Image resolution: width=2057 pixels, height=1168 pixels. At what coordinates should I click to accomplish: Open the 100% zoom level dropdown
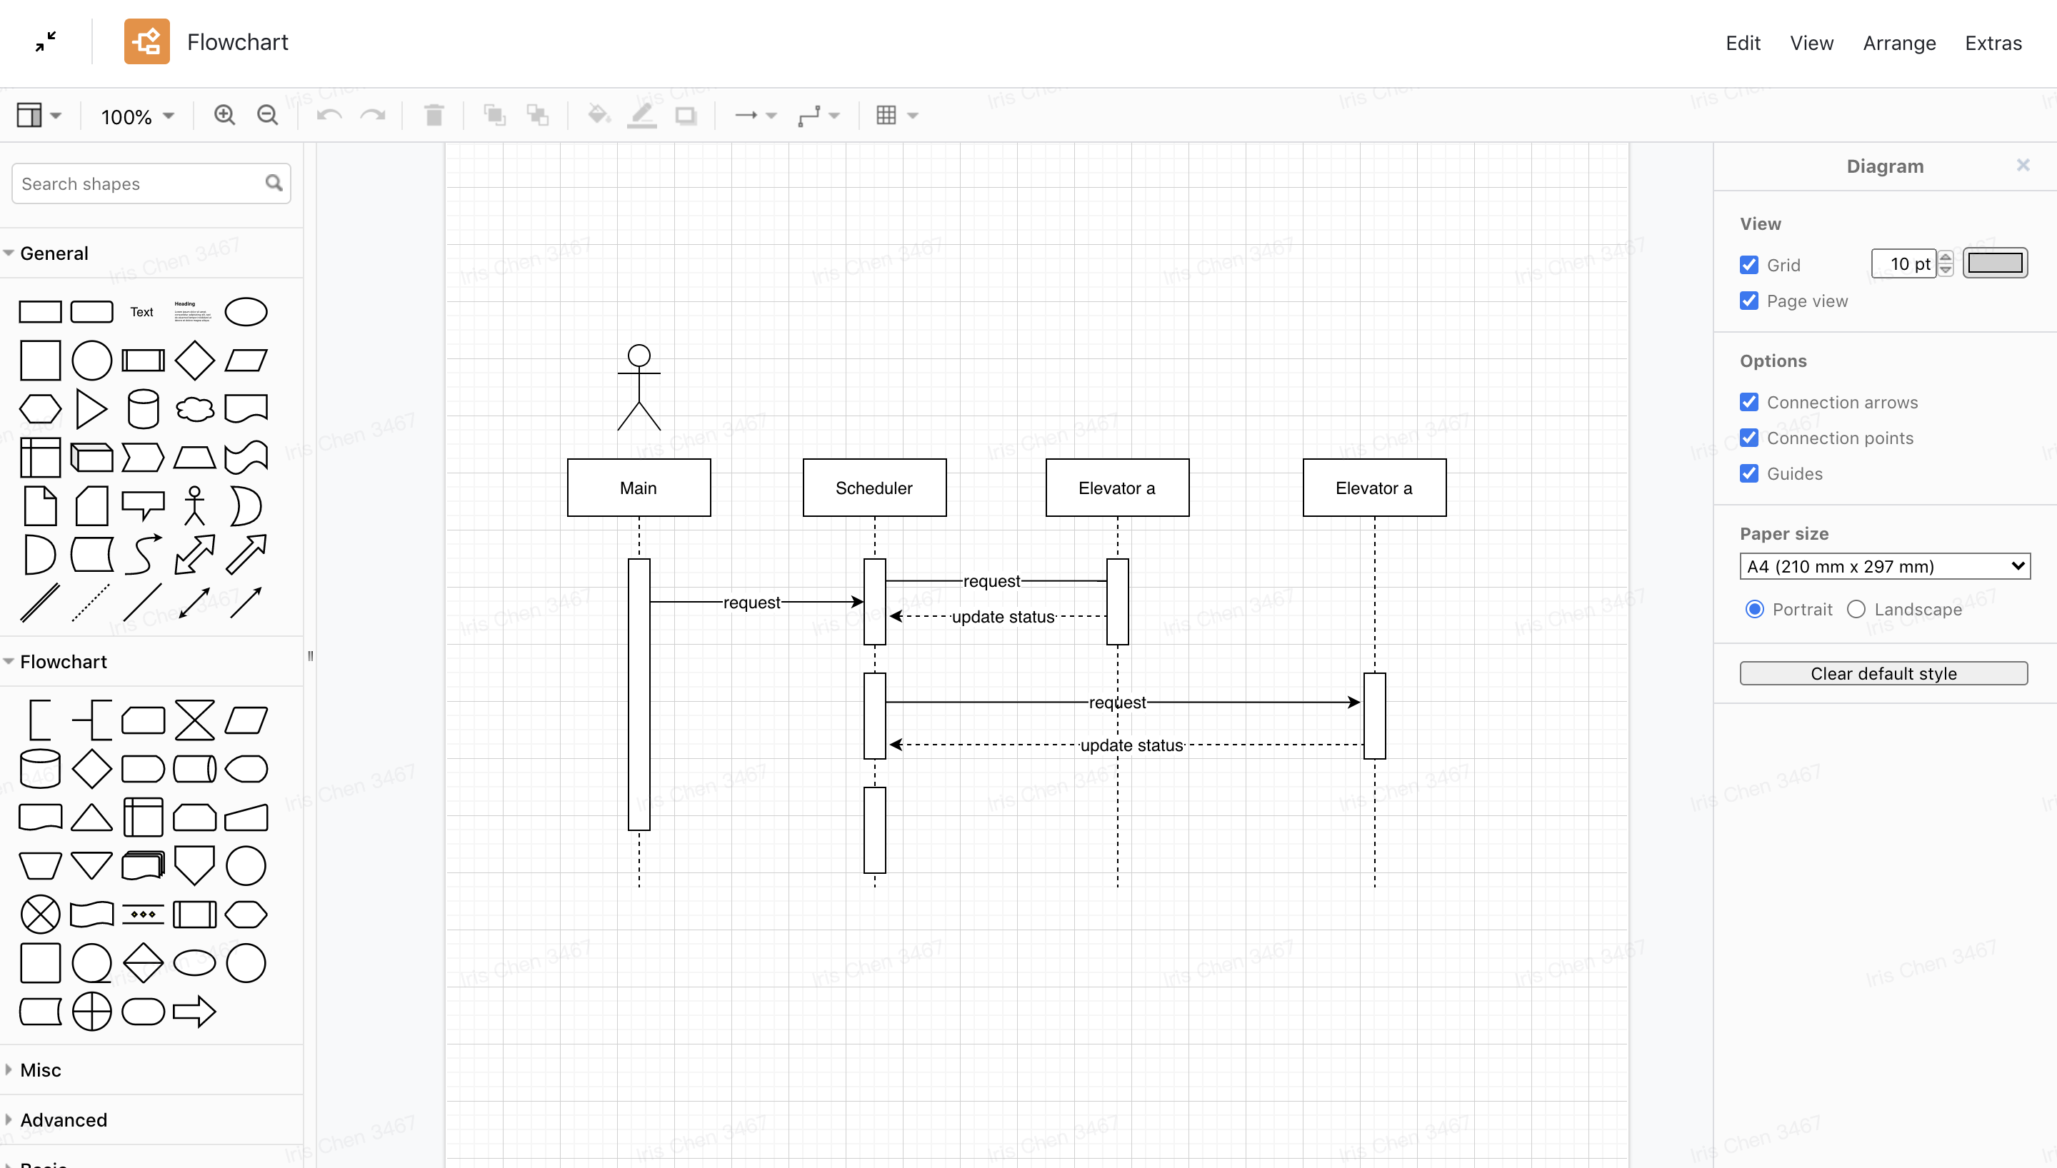[137, 116]
